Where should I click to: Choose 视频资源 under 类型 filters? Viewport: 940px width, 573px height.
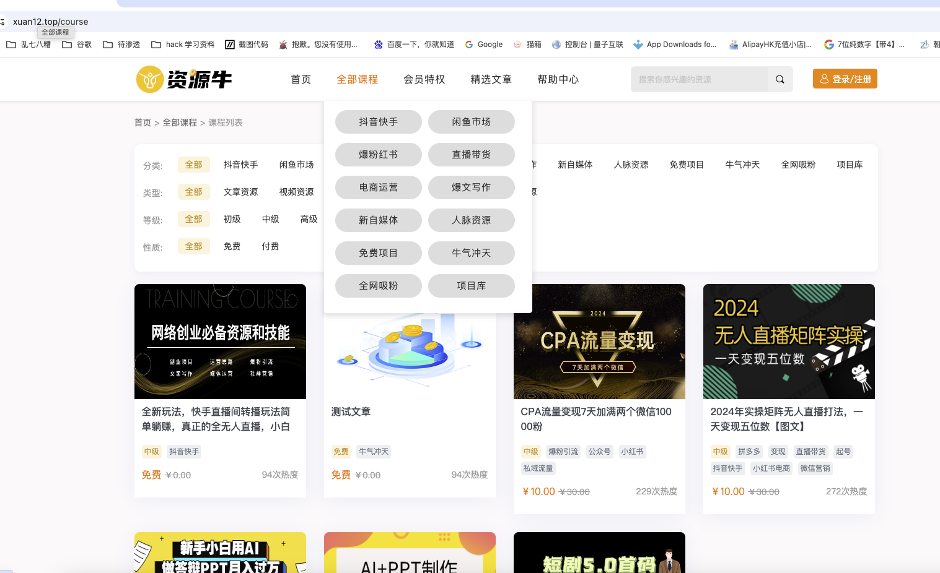pos(296,192)
